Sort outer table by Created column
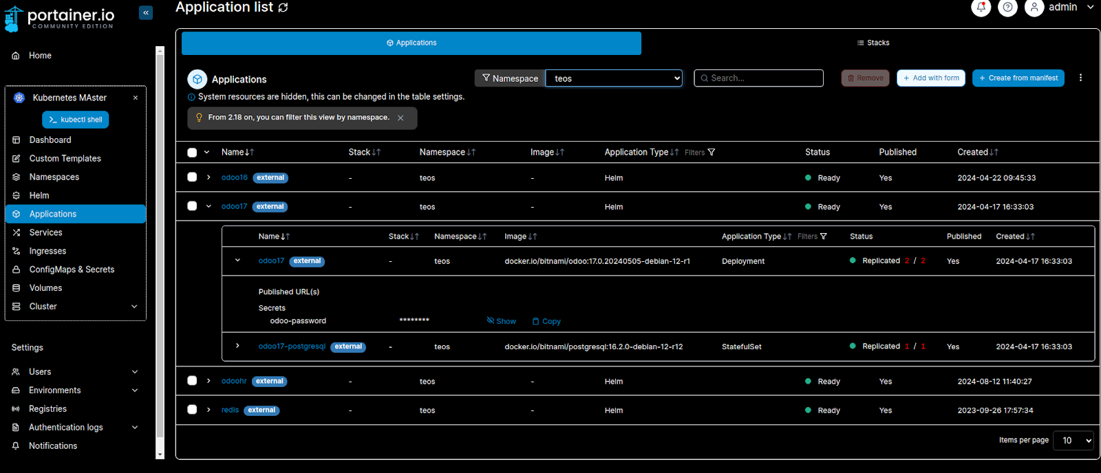 (977, 152)
